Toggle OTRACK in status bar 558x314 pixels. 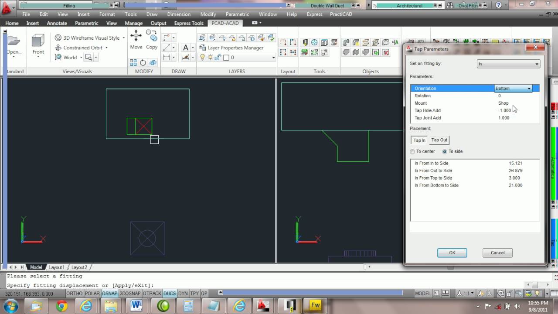(x=152, y=294)
